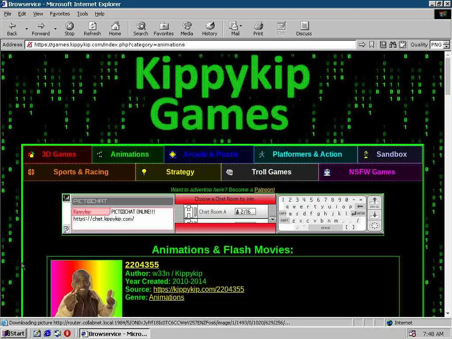Click the Patreon link
The image size is (452, 339).
point(264,190)
